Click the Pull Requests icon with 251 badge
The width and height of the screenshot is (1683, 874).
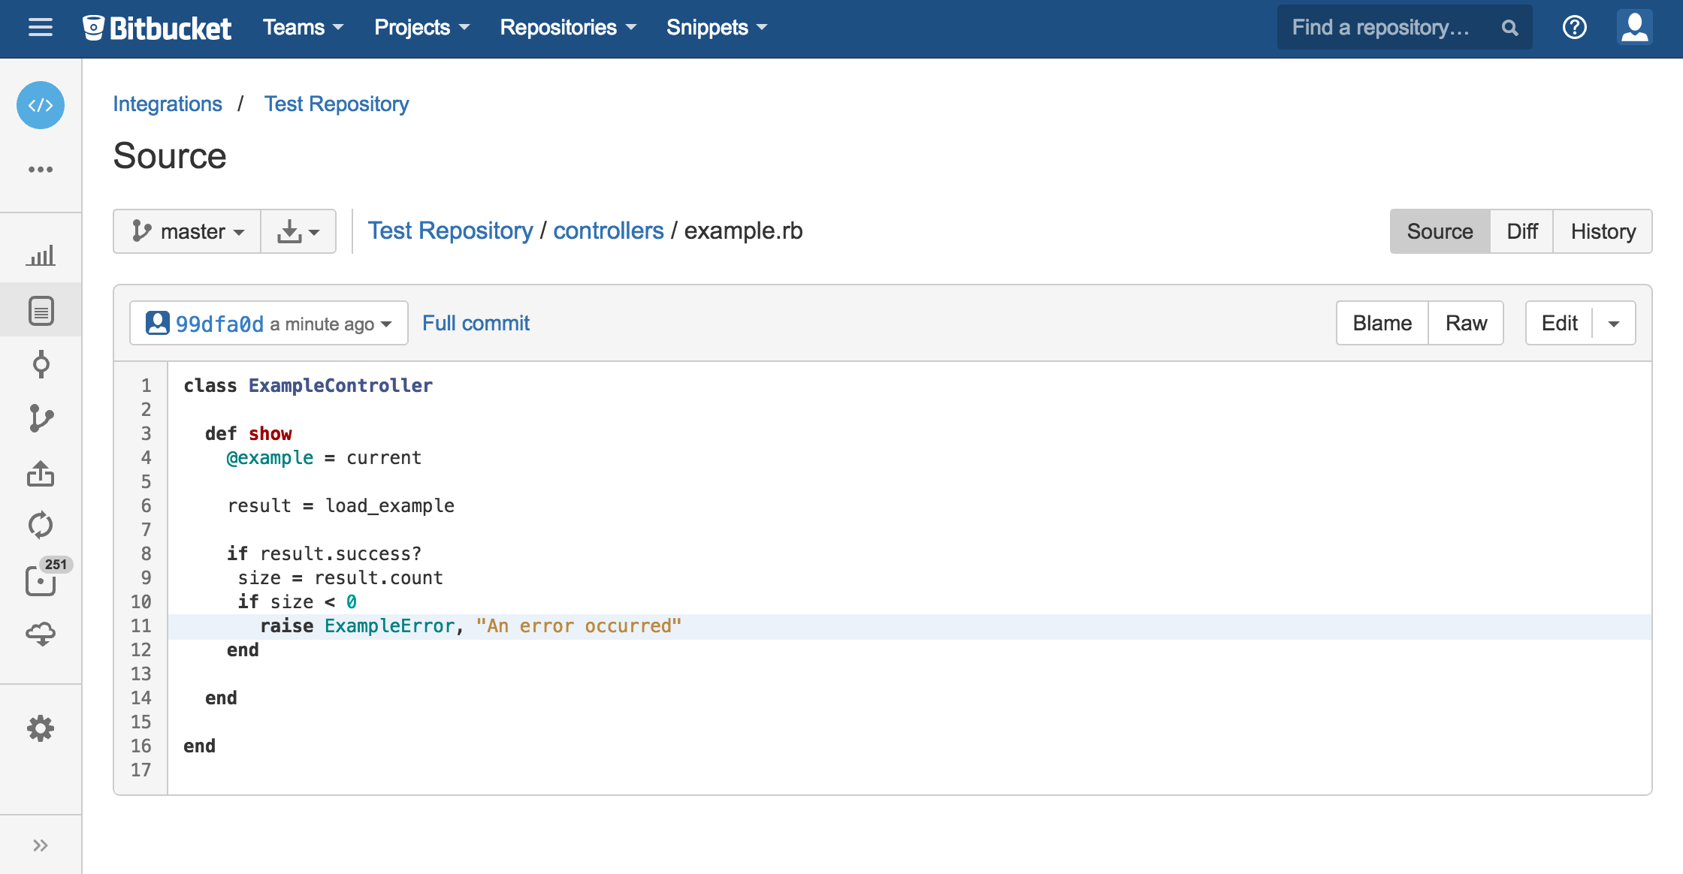pos(40,580)
